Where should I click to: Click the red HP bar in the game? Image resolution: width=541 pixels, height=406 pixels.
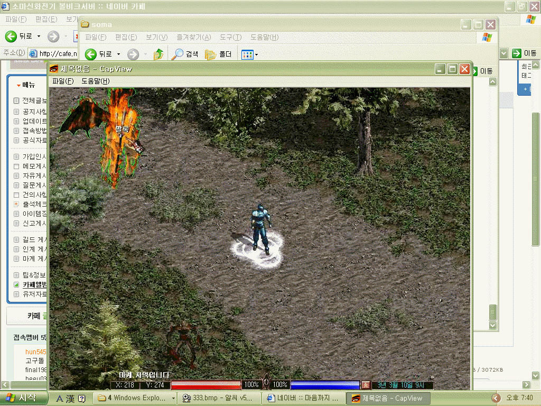pos(206,385)
